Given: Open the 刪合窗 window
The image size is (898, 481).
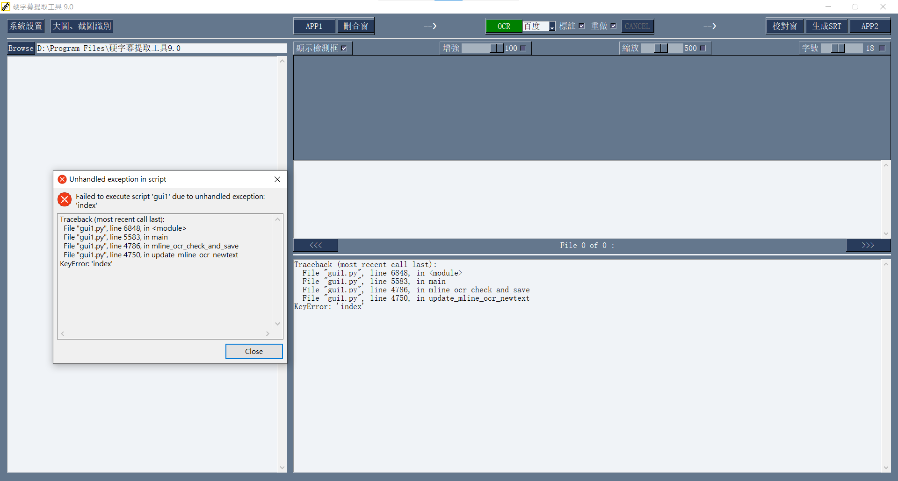Looking at the screenshot, I should coord(355,26).
